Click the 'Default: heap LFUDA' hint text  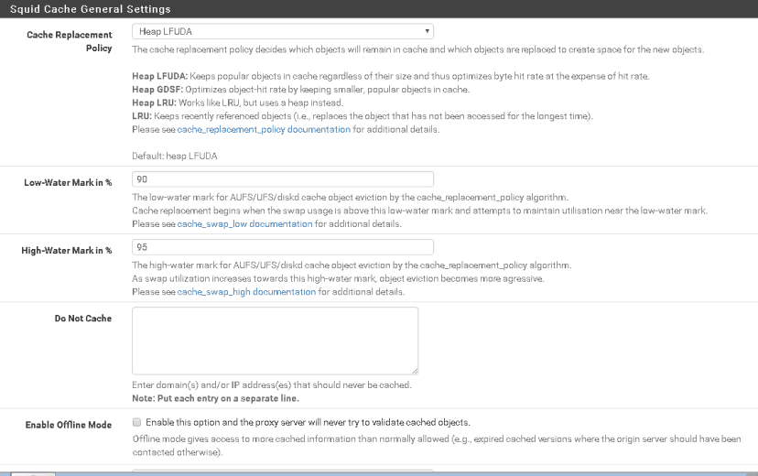tap(175, 156)
